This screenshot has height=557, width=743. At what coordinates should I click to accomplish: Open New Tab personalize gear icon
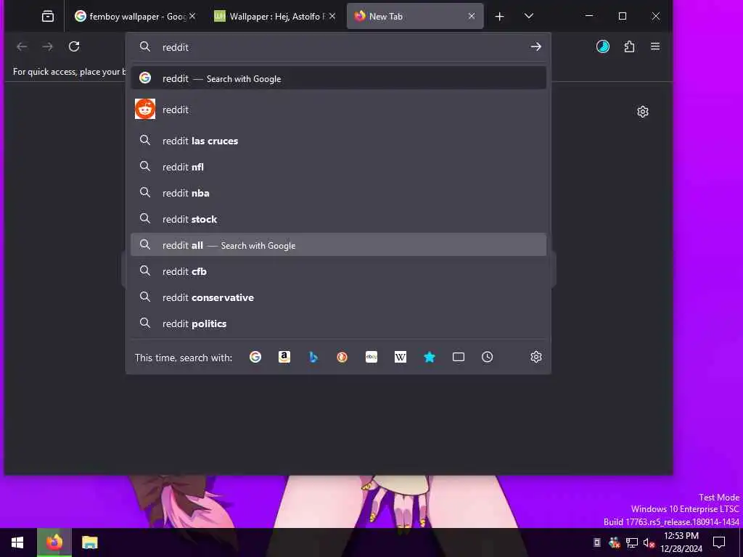point(643,112)
